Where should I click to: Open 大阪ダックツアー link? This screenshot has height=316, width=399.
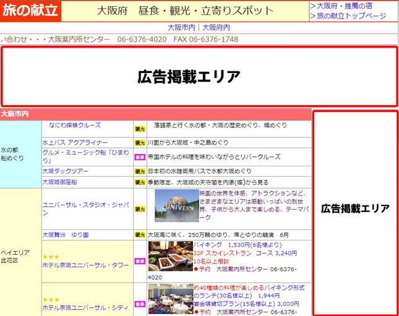[66, 171]
